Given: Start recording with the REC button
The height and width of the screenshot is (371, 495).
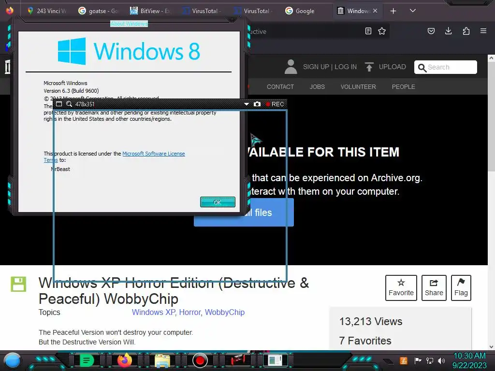Looking at the screenshot, I should coord(275,104).
